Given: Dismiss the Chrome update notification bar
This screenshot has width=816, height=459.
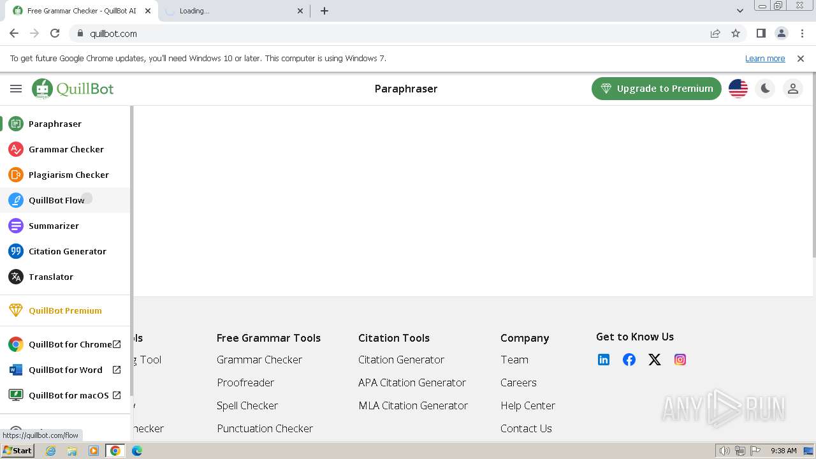Looking at the screenshot, I should tap(801, 58).
